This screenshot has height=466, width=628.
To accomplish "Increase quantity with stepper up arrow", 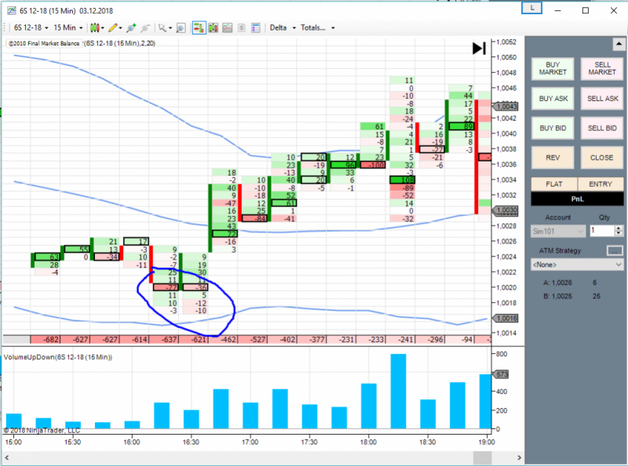I will click(619, 228).
